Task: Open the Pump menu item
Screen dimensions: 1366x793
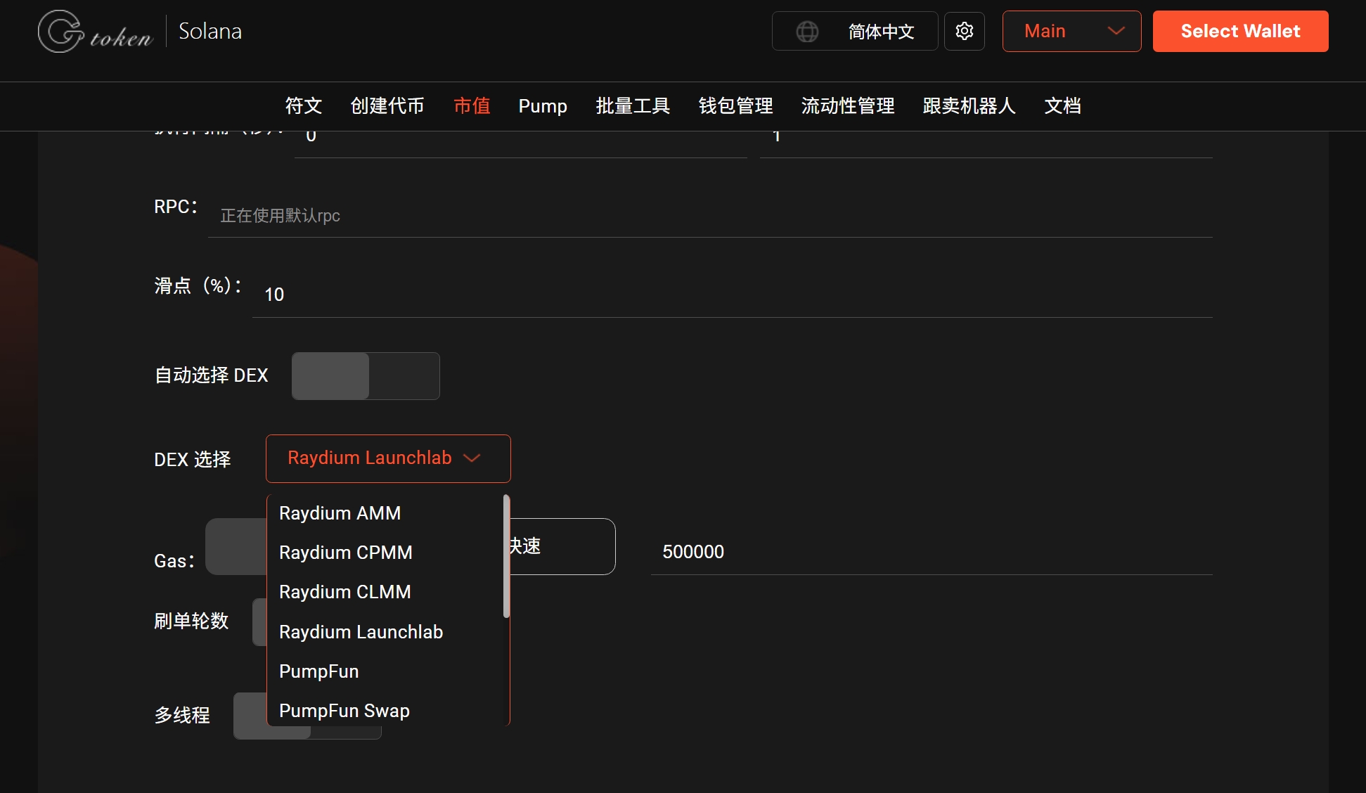Action: 543,106
